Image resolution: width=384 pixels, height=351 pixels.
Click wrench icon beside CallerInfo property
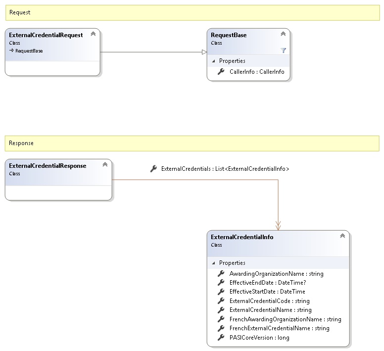(221, 72)
